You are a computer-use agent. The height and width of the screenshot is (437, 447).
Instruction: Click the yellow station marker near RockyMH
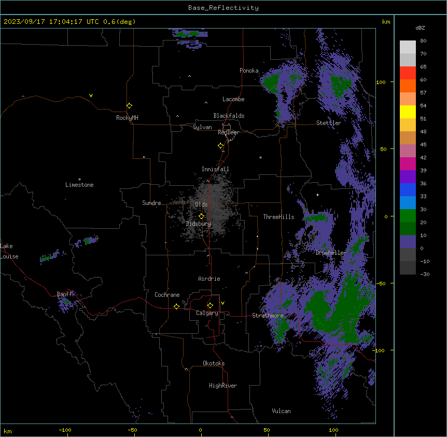coord(129,106)
